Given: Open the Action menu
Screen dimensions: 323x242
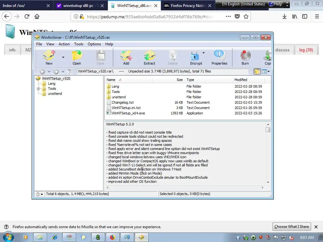Looking at the screenshot, I should coord(64,44).
